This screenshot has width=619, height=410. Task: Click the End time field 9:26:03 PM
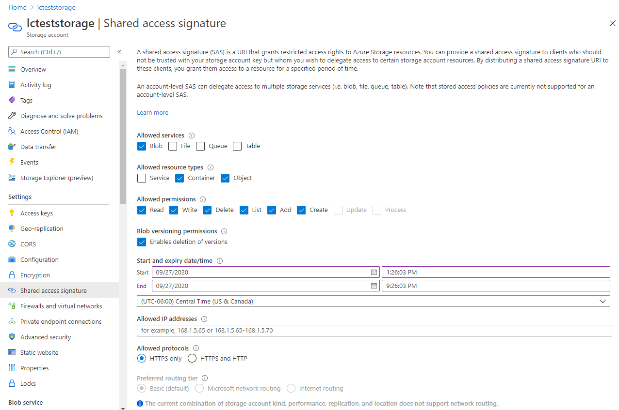496,286
